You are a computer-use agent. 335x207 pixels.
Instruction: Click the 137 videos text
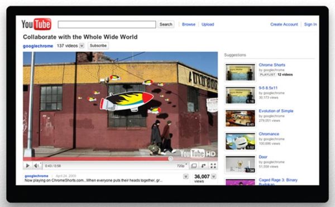68,46
